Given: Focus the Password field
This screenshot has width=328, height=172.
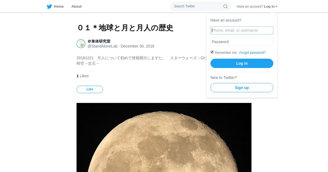Looking at the screenshot, I should [x=242, y=42].
